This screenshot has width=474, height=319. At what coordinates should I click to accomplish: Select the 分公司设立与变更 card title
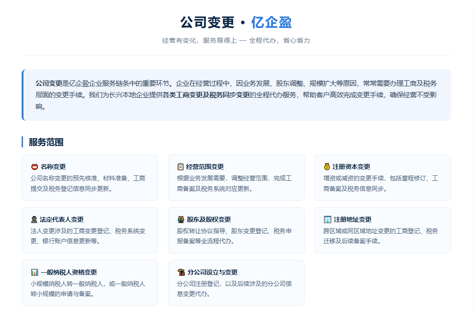tap(213, 272)
